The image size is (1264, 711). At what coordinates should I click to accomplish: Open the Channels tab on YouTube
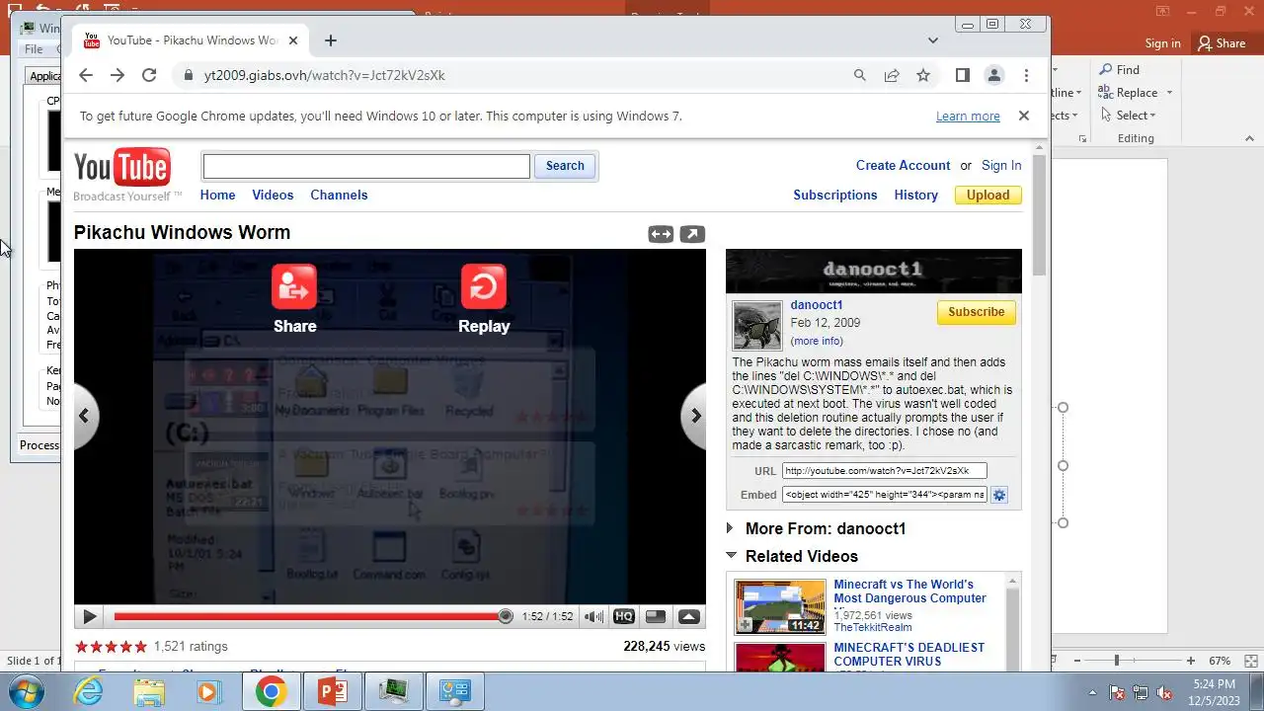339,195
